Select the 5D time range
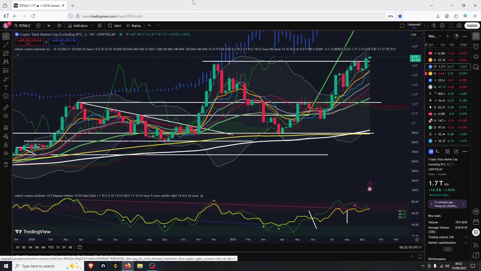The width and height of the screenshot is (481, 271). [24, 247]
